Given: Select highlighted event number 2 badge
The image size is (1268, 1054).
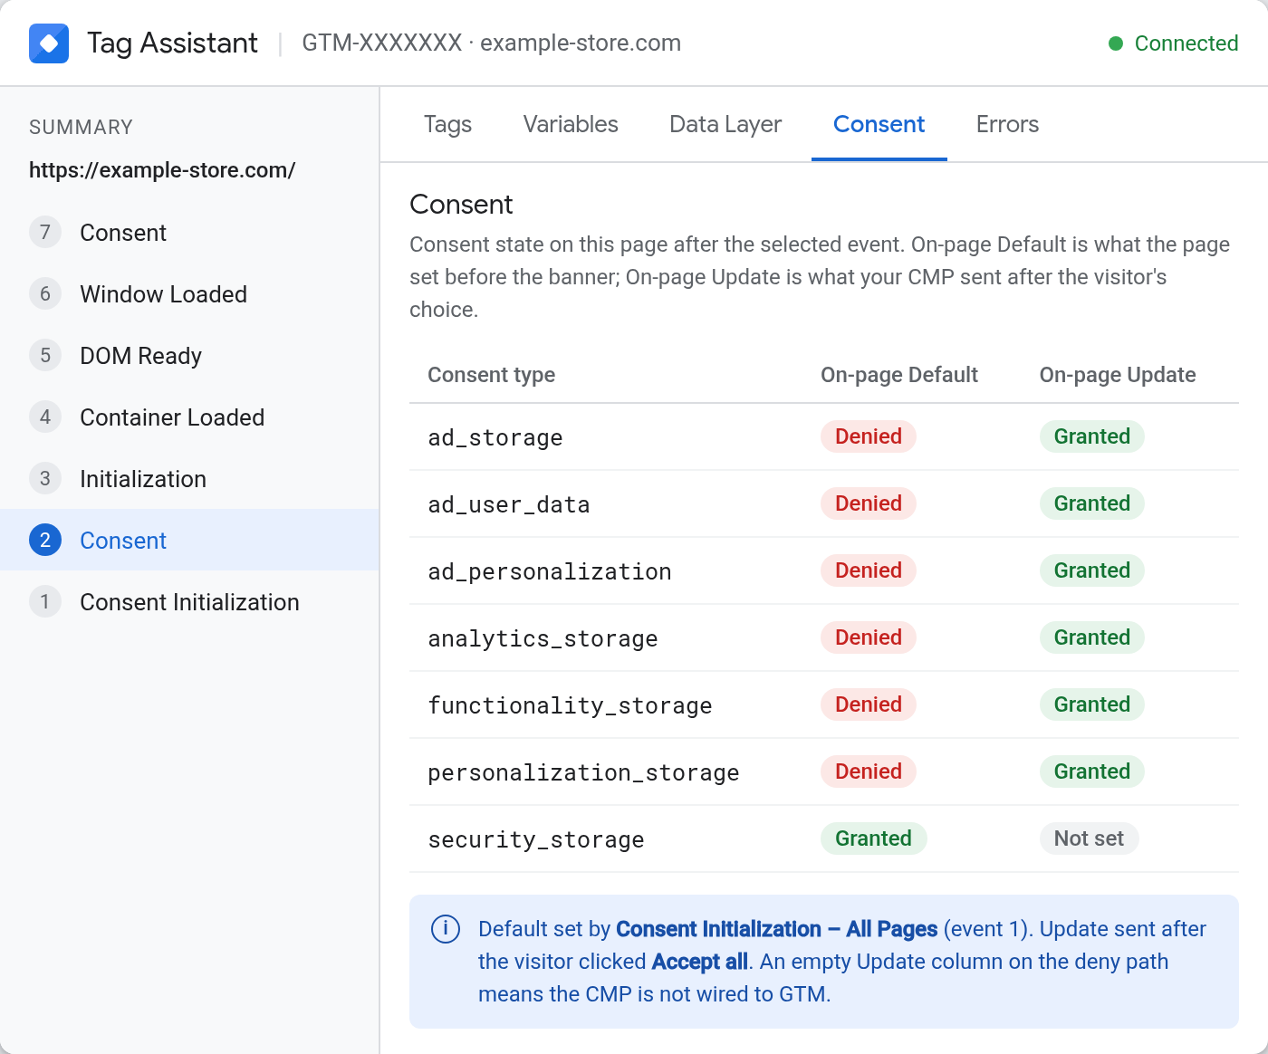Looking at the screenshot, I should (x=45, y=540).
